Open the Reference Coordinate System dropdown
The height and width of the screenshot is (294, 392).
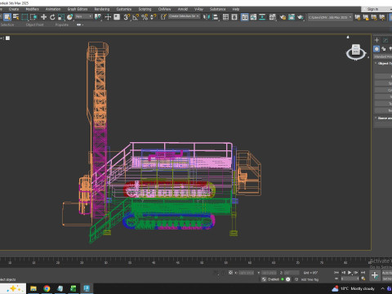click(x=84, y=16)
